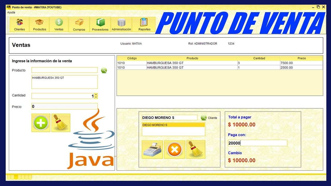This screenshot has height=186, width=331.
Task: Click the Paga con amount field
Action: point(258,143)
